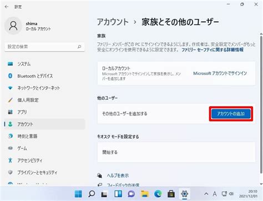Screen dimensions: 263x201
Task: Open ヘルプを表示 link
Action: click(x=118, y=175)
